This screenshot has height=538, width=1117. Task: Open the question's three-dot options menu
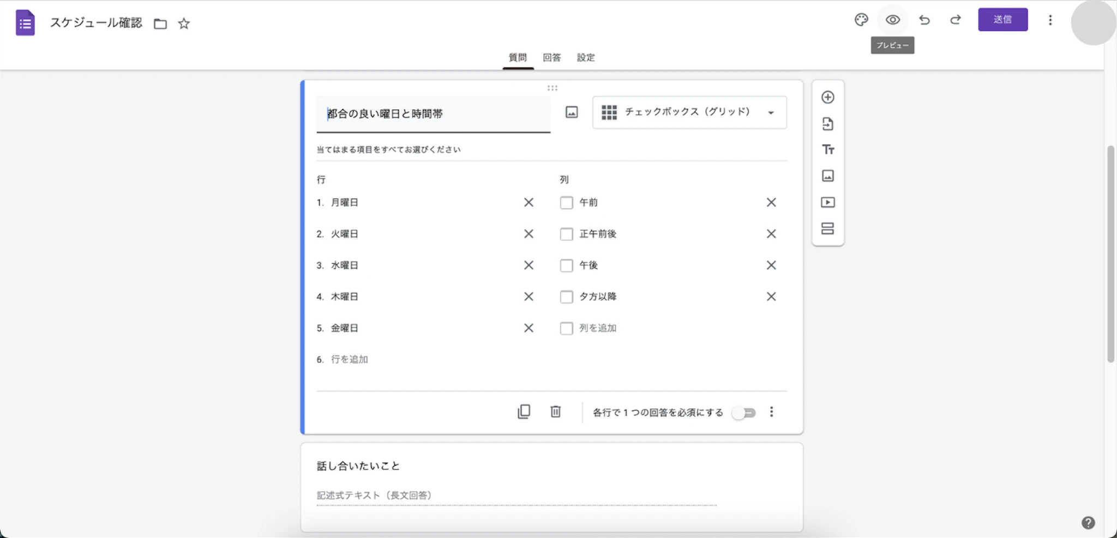click(x=771, y=412)
